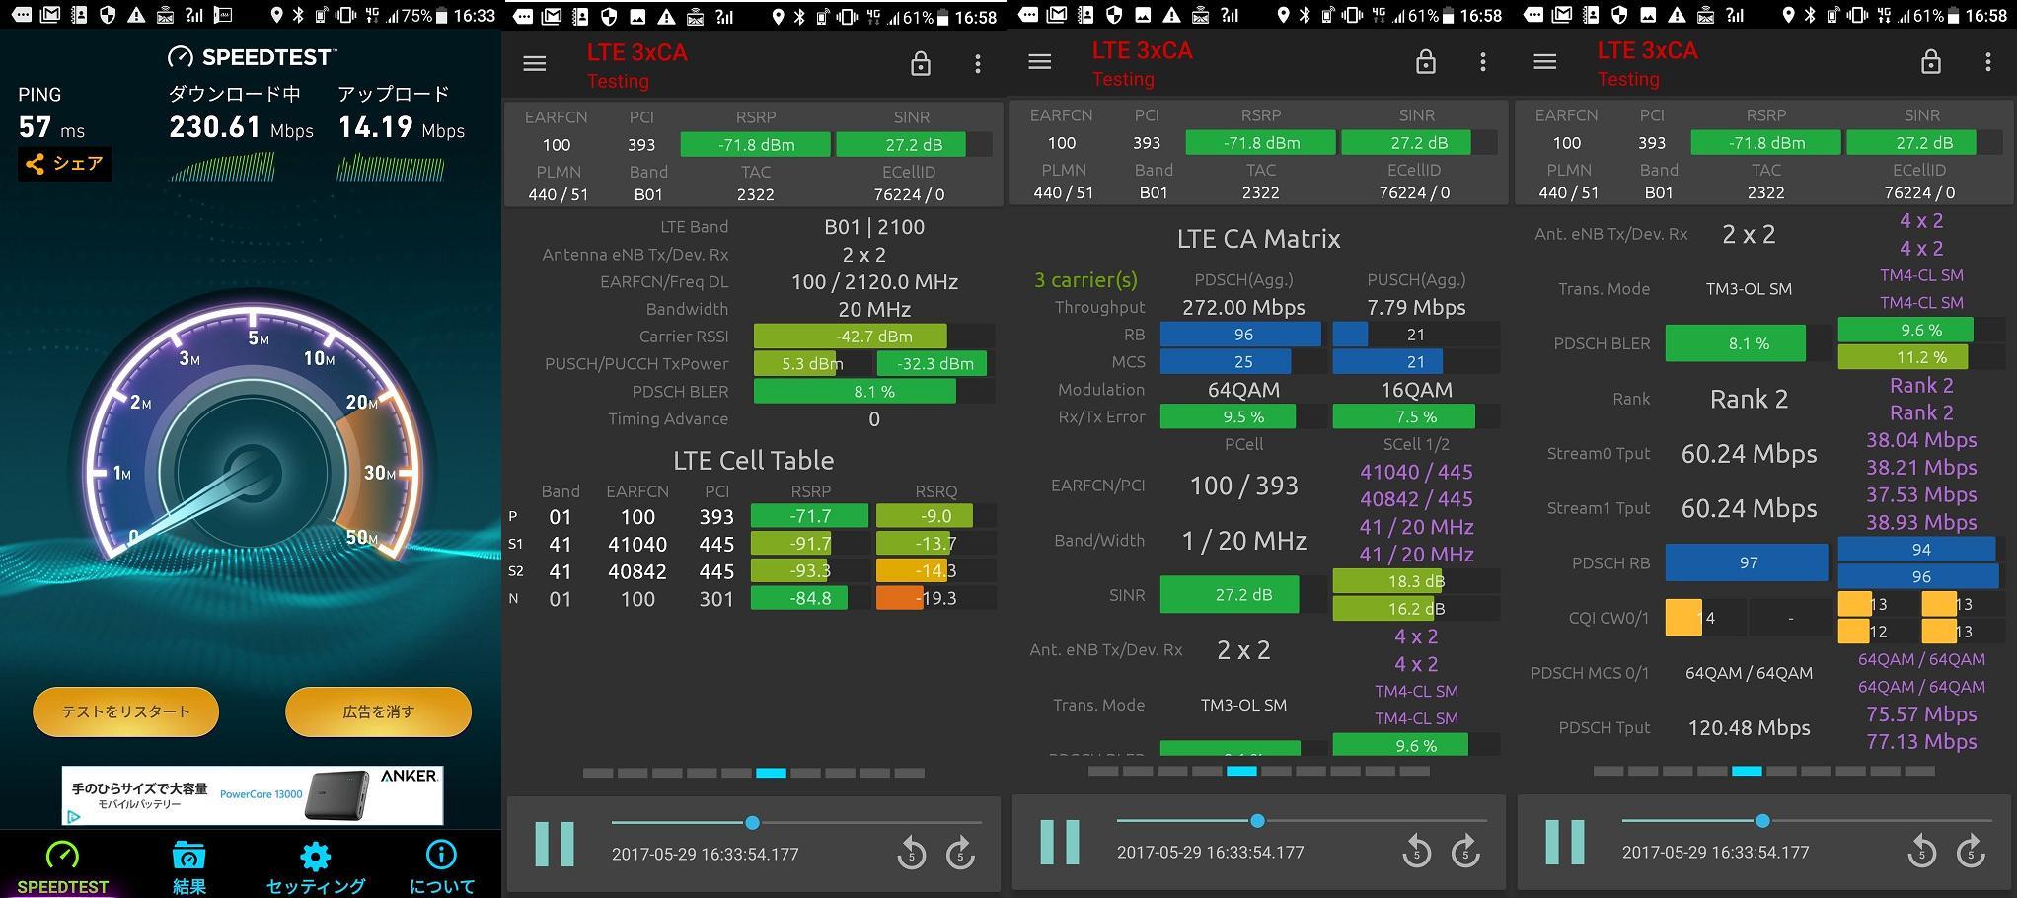Tap the -32.3 dBm PUCCH TxPower bar
The height and width of the screenshot is (898, 2018).
click(934, 364)
